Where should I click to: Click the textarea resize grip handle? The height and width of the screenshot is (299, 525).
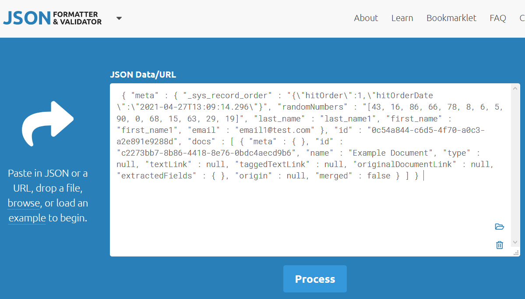pos(516,253)
